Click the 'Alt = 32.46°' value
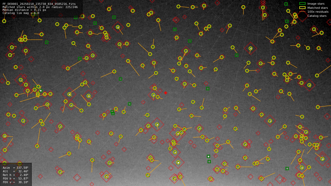This screenshot has width=331, height=186. [x=16, y=172]
